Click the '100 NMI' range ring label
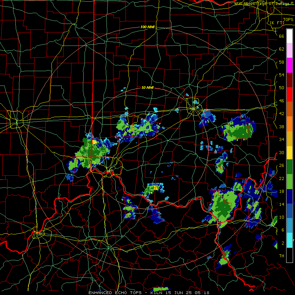This screenshot has width=295, height=295. [147, 27]
